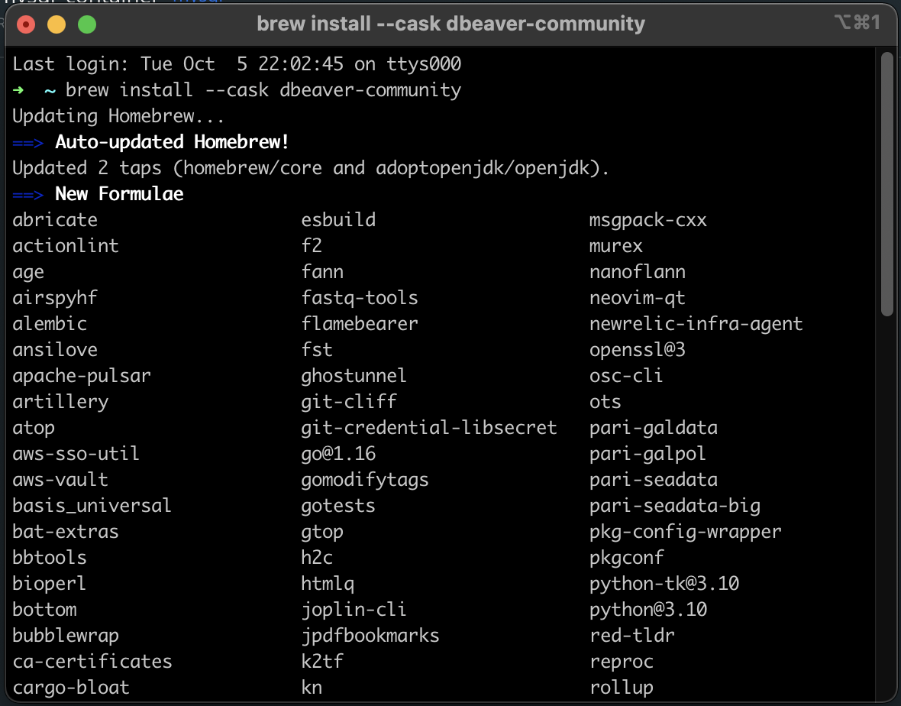
Task: Click 'git-cliff' formula name
Action: [349, 402]
